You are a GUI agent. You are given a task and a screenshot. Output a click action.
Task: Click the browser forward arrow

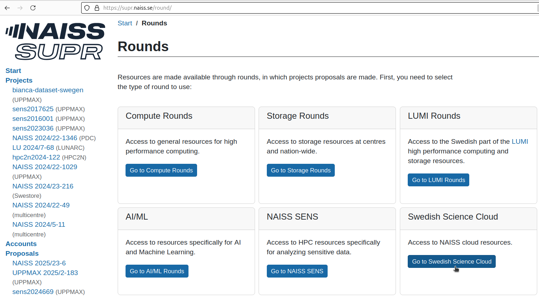tap(20, 8)
